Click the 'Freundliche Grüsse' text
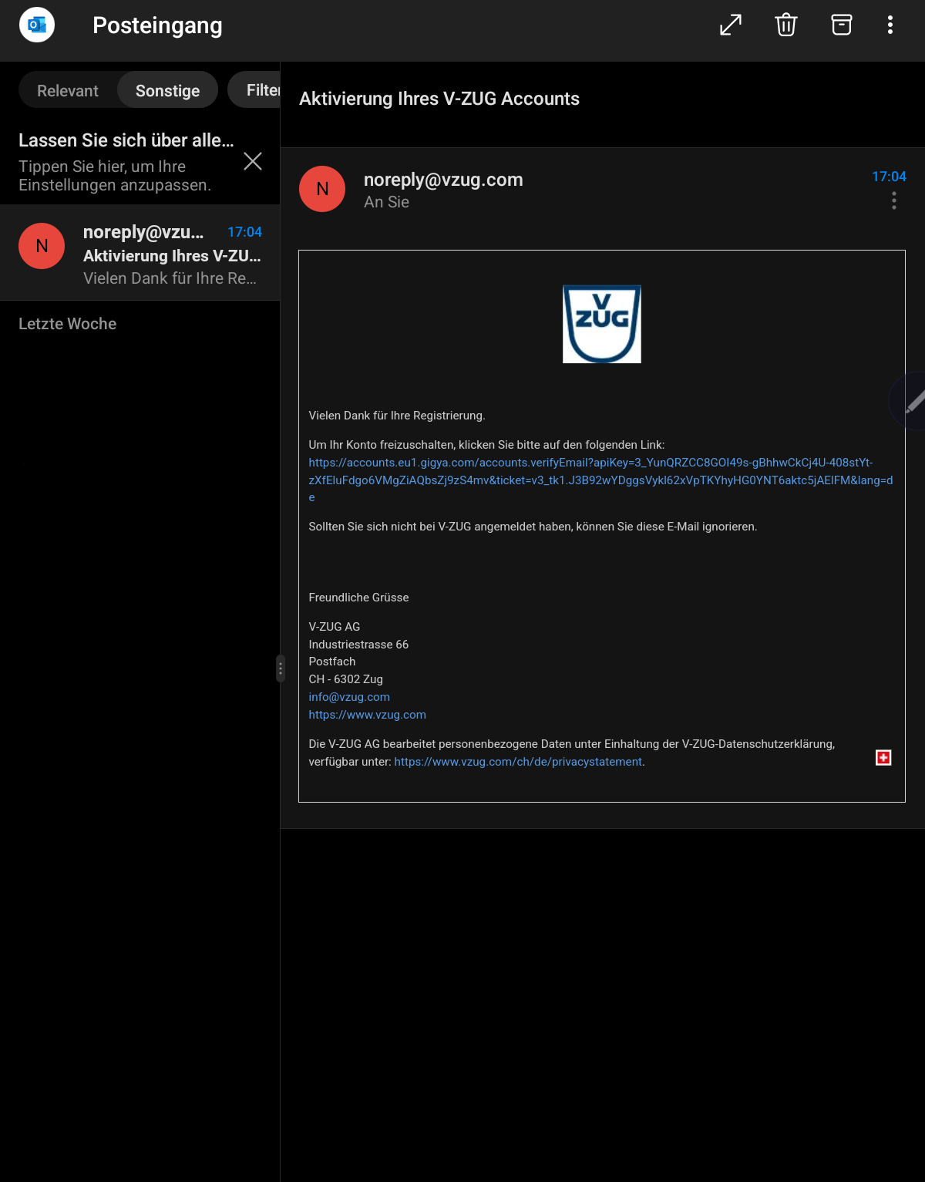The image size is (925, 1182). coord(358,598)
